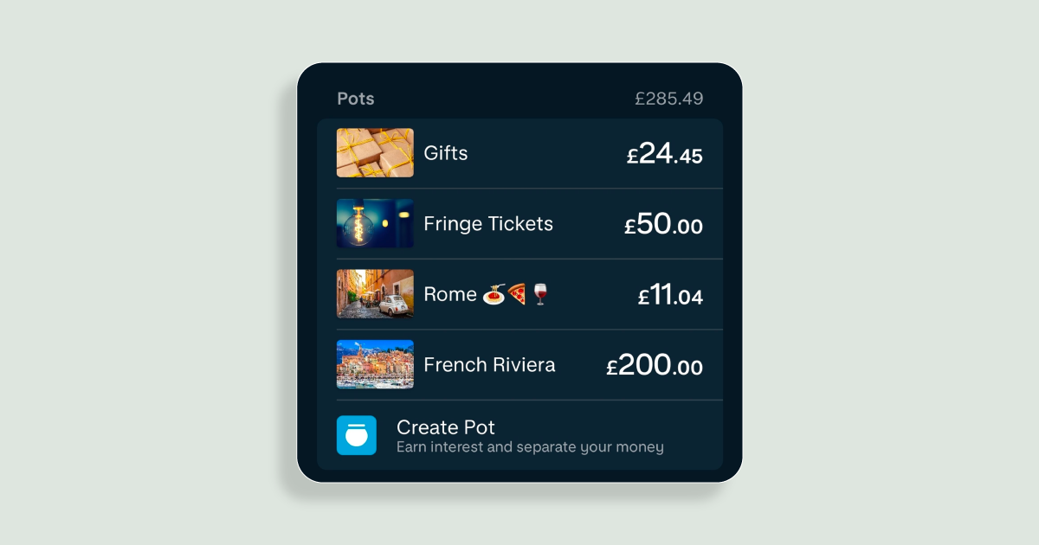Click the Pots section header

tap(356, 99)
